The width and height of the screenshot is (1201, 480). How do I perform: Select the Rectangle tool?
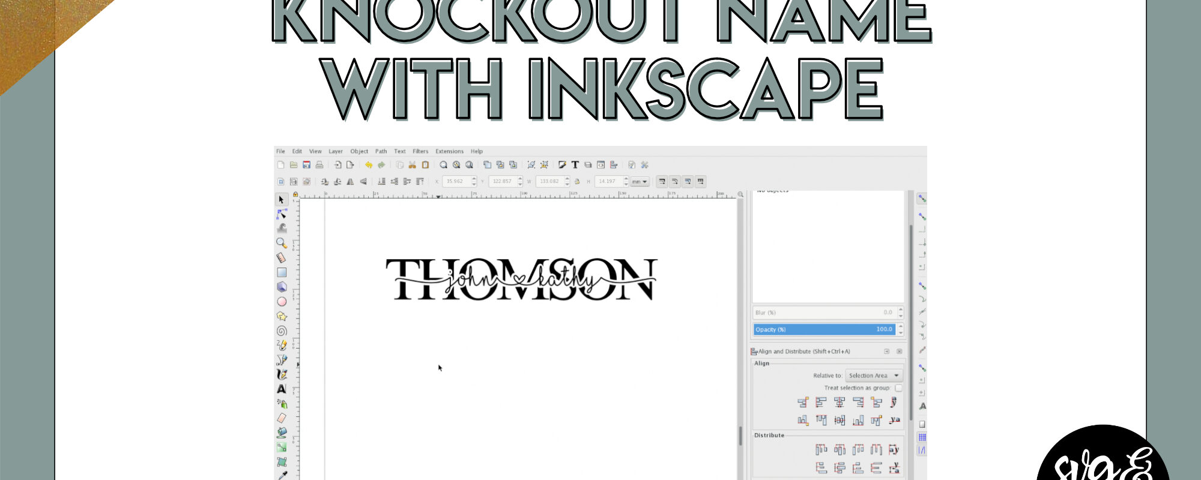point(282,272)
